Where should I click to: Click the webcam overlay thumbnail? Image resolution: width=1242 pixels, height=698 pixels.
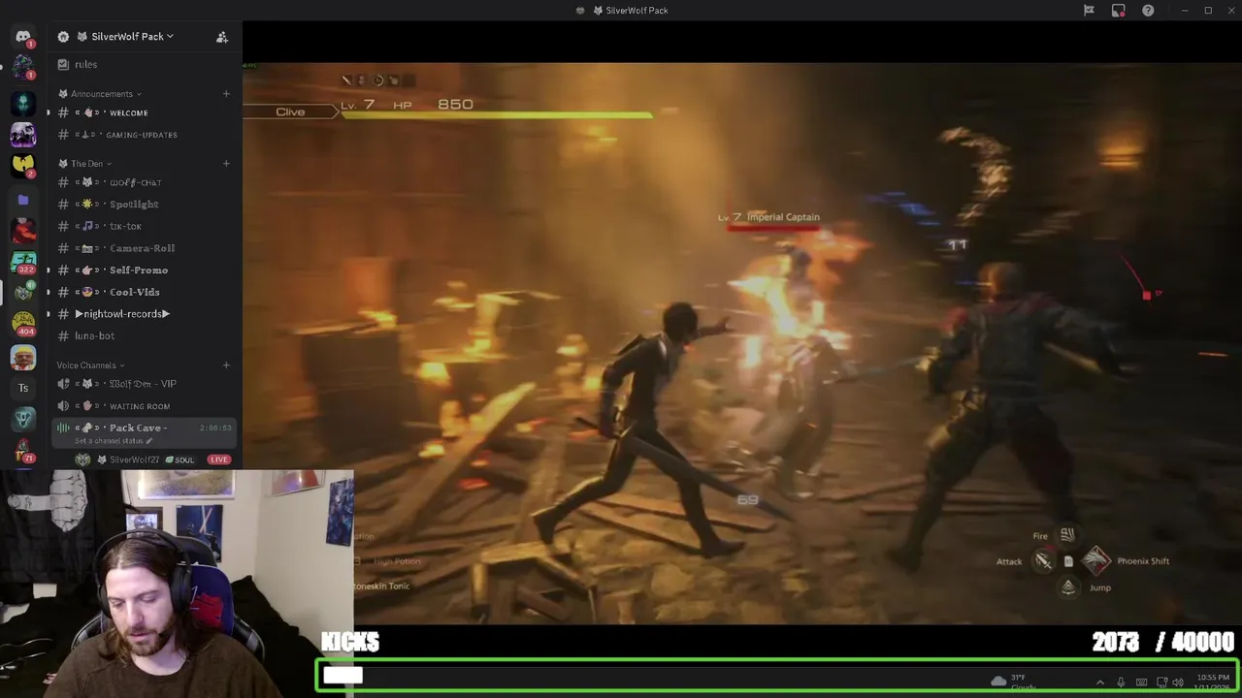(x=177, y=584)
